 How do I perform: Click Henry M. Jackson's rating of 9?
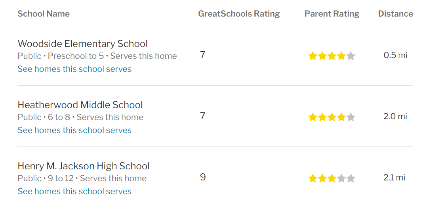203,177
